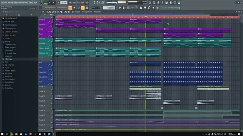
Task: Open File Explorer from taskbar
Action: (16, 134)
